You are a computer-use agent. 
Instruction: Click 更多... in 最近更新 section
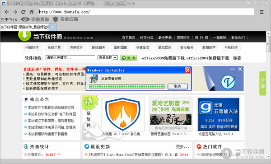click(182, 147)
